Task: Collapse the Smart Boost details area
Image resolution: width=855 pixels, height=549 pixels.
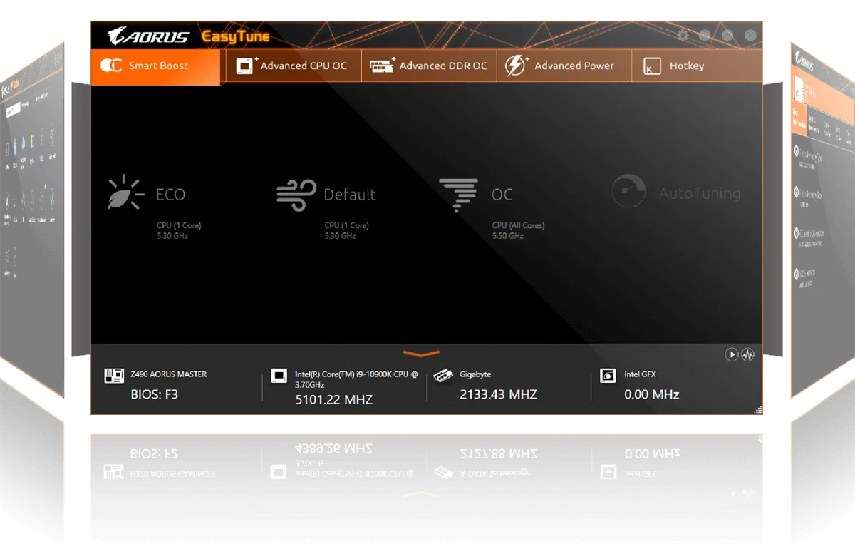Action: (x=420, y=353)
